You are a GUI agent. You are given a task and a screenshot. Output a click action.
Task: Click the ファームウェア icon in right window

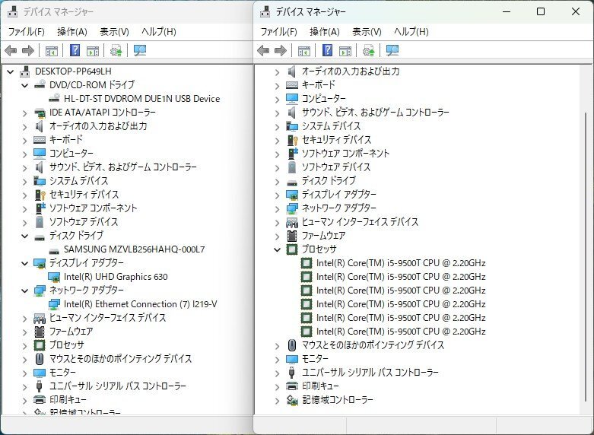click(x=292, y=236)
